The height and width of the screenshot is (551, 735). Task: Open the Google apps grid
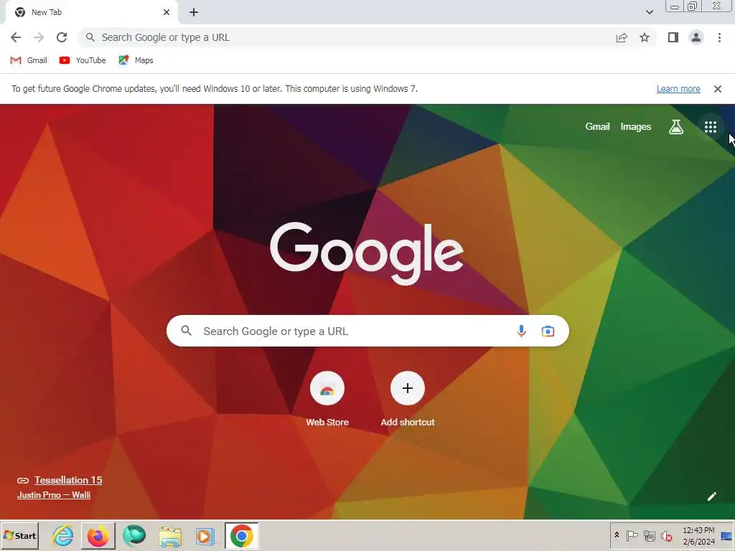point(710,126)
